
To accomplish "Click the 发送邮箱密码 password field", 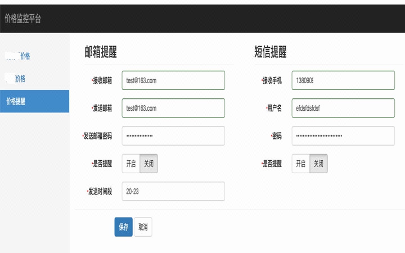I will [173, 136].
